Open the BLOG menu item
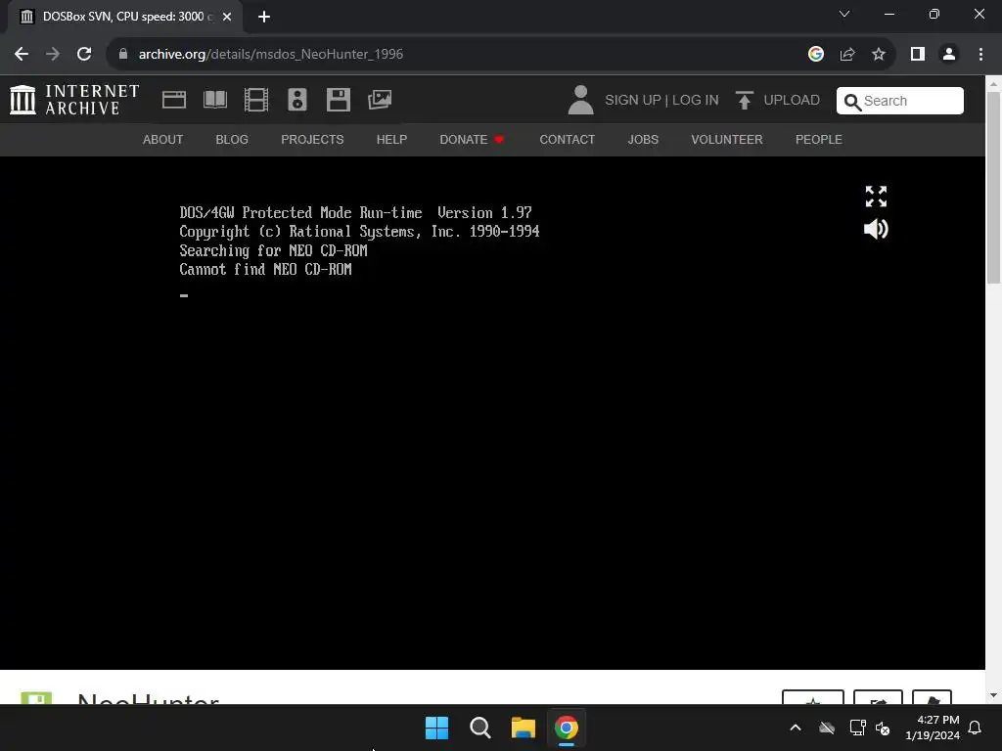This screenshot has height=751, width=1002. (232, 139)
